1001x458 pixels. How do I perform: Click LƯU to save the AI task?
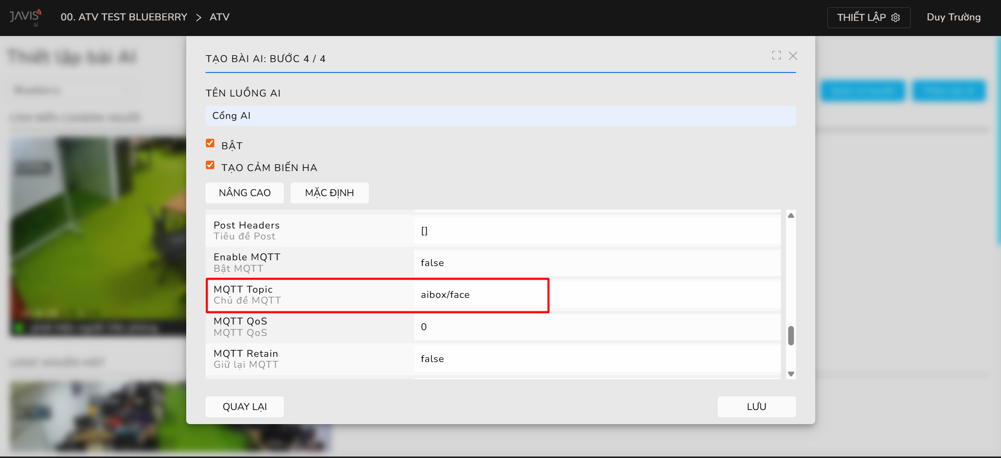[x=756, y=407]
